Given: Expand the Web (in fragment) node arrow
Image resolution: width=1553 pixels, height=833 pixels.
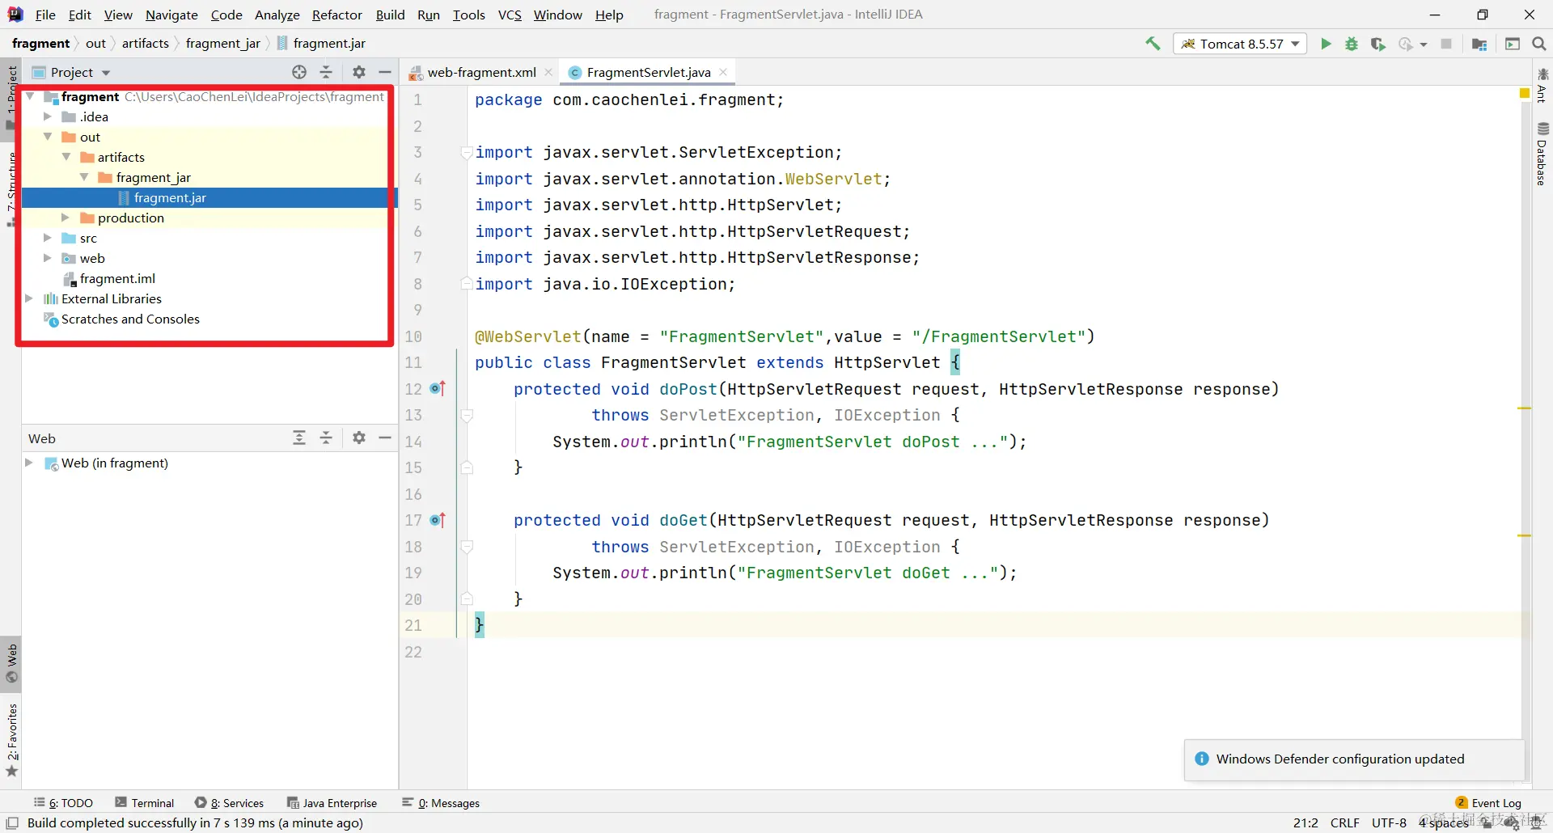Looking at the screenshot, I should pyautogui.click(x=29, y=463).
